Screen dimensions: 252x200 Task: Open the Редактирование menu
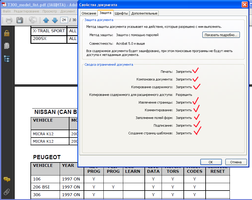(x=27, y=11)
